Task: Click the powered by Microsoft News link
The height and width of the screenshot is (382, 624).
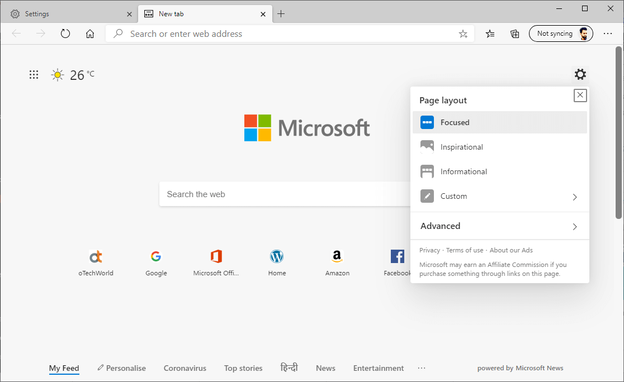Action: point(520,368)
